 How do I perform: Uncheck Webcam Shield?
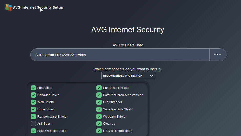click(99, 117)
